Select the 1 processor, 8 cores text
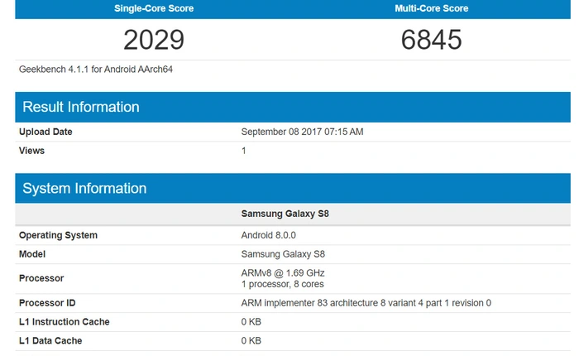 (x=283, y=284)
